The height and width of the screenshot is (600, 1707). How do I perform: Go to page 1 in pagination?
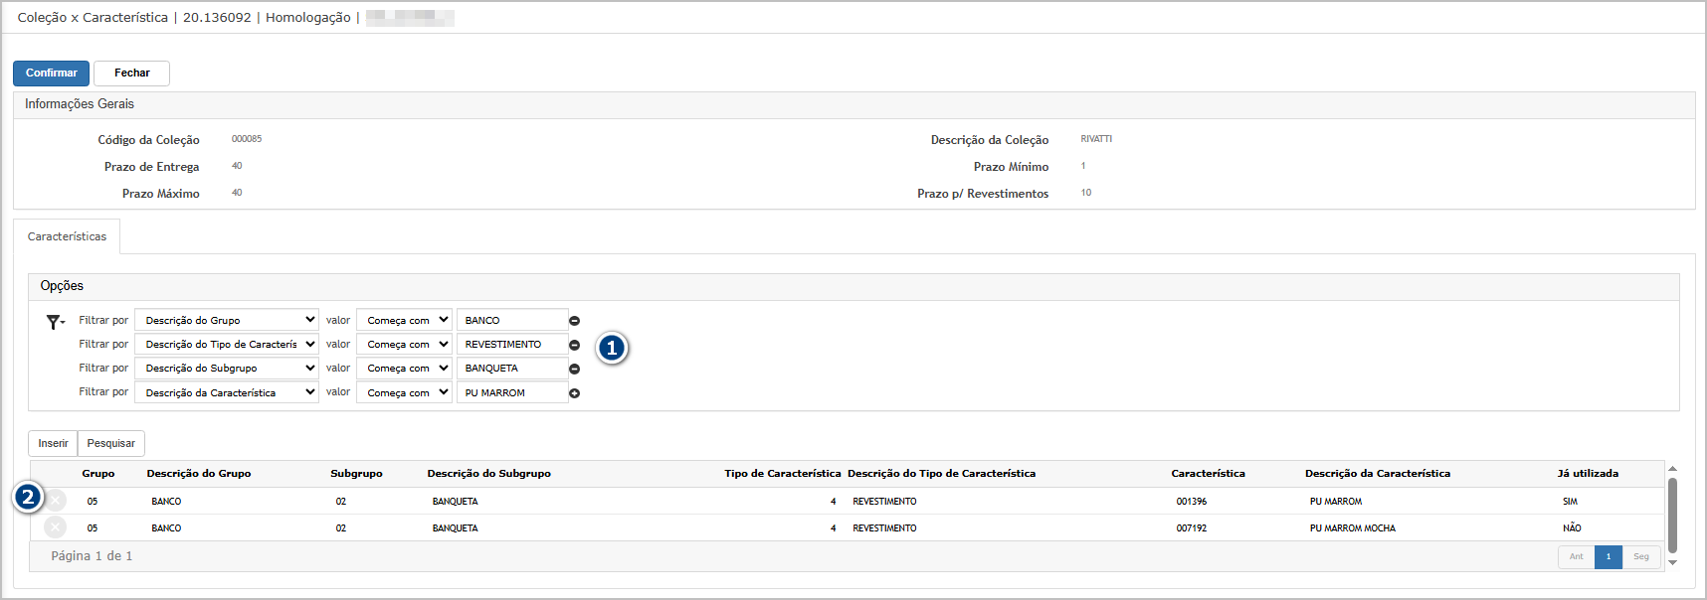pos(1608,556)
